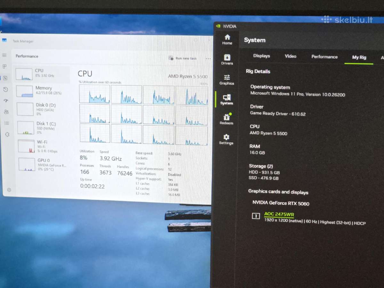
Task: Click the Task Manager app icon in title bar
Action: pyautogui.click(x=4, y=40)
